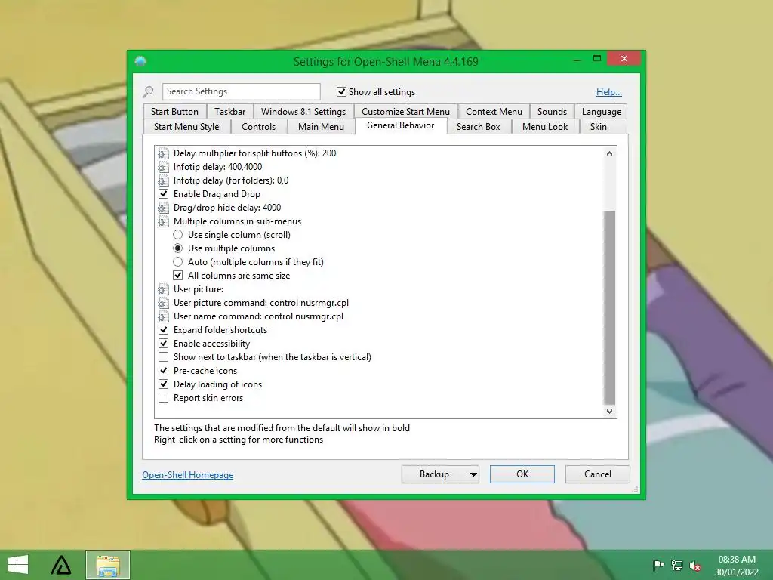
Task: Uncheck Enable Drag and Drop
Action: (164, 194)
